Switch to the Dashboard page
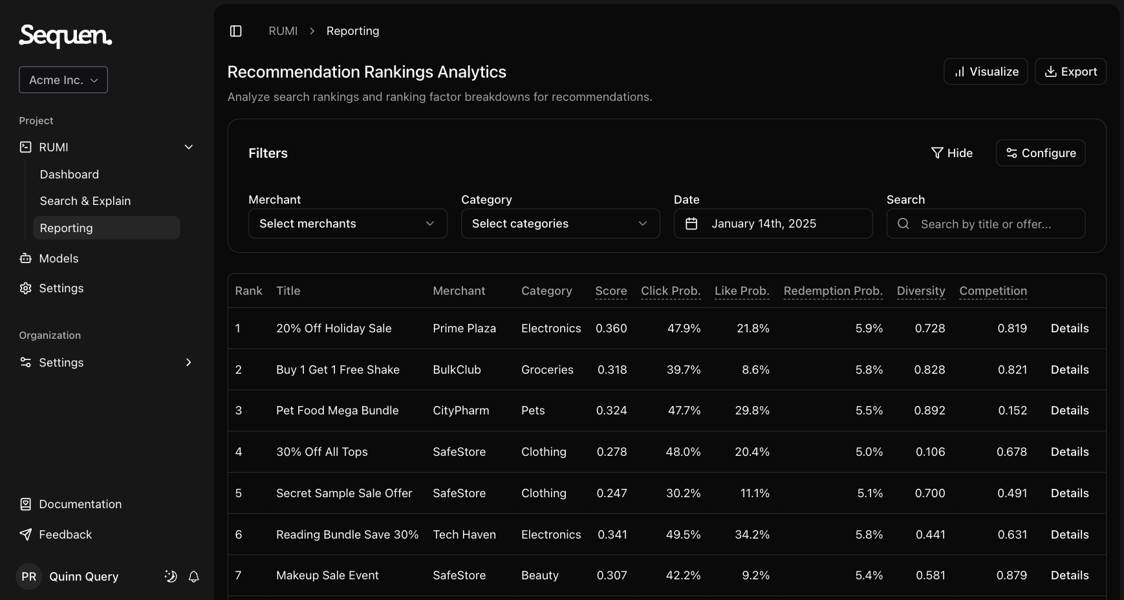The width and height of the screenshot is (1124, 600). pos(69,174)
